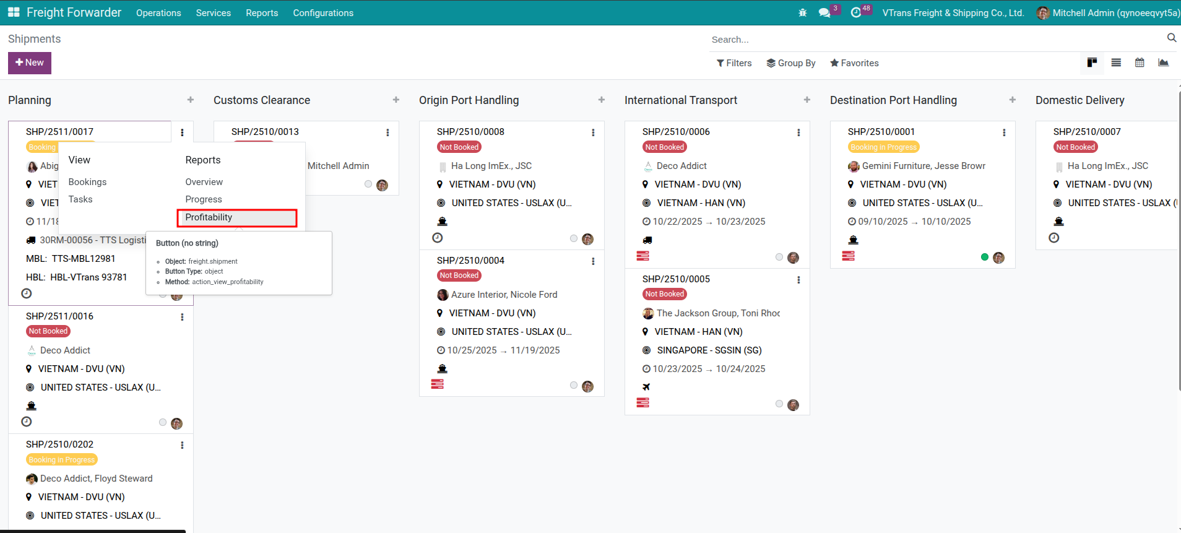Expand the Group By dropdown
The height and width of the screenshot is (533, 1181).
(791, 63)
